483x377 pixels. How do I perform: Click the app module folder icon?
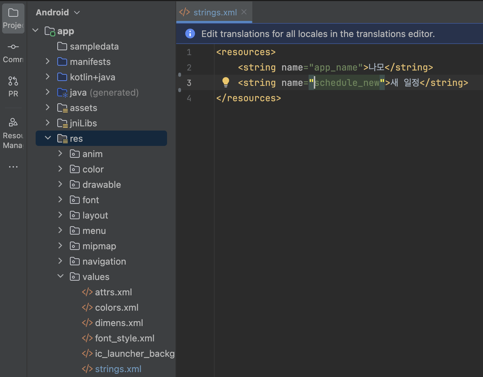pyautogui.click(x=50, y=31)
